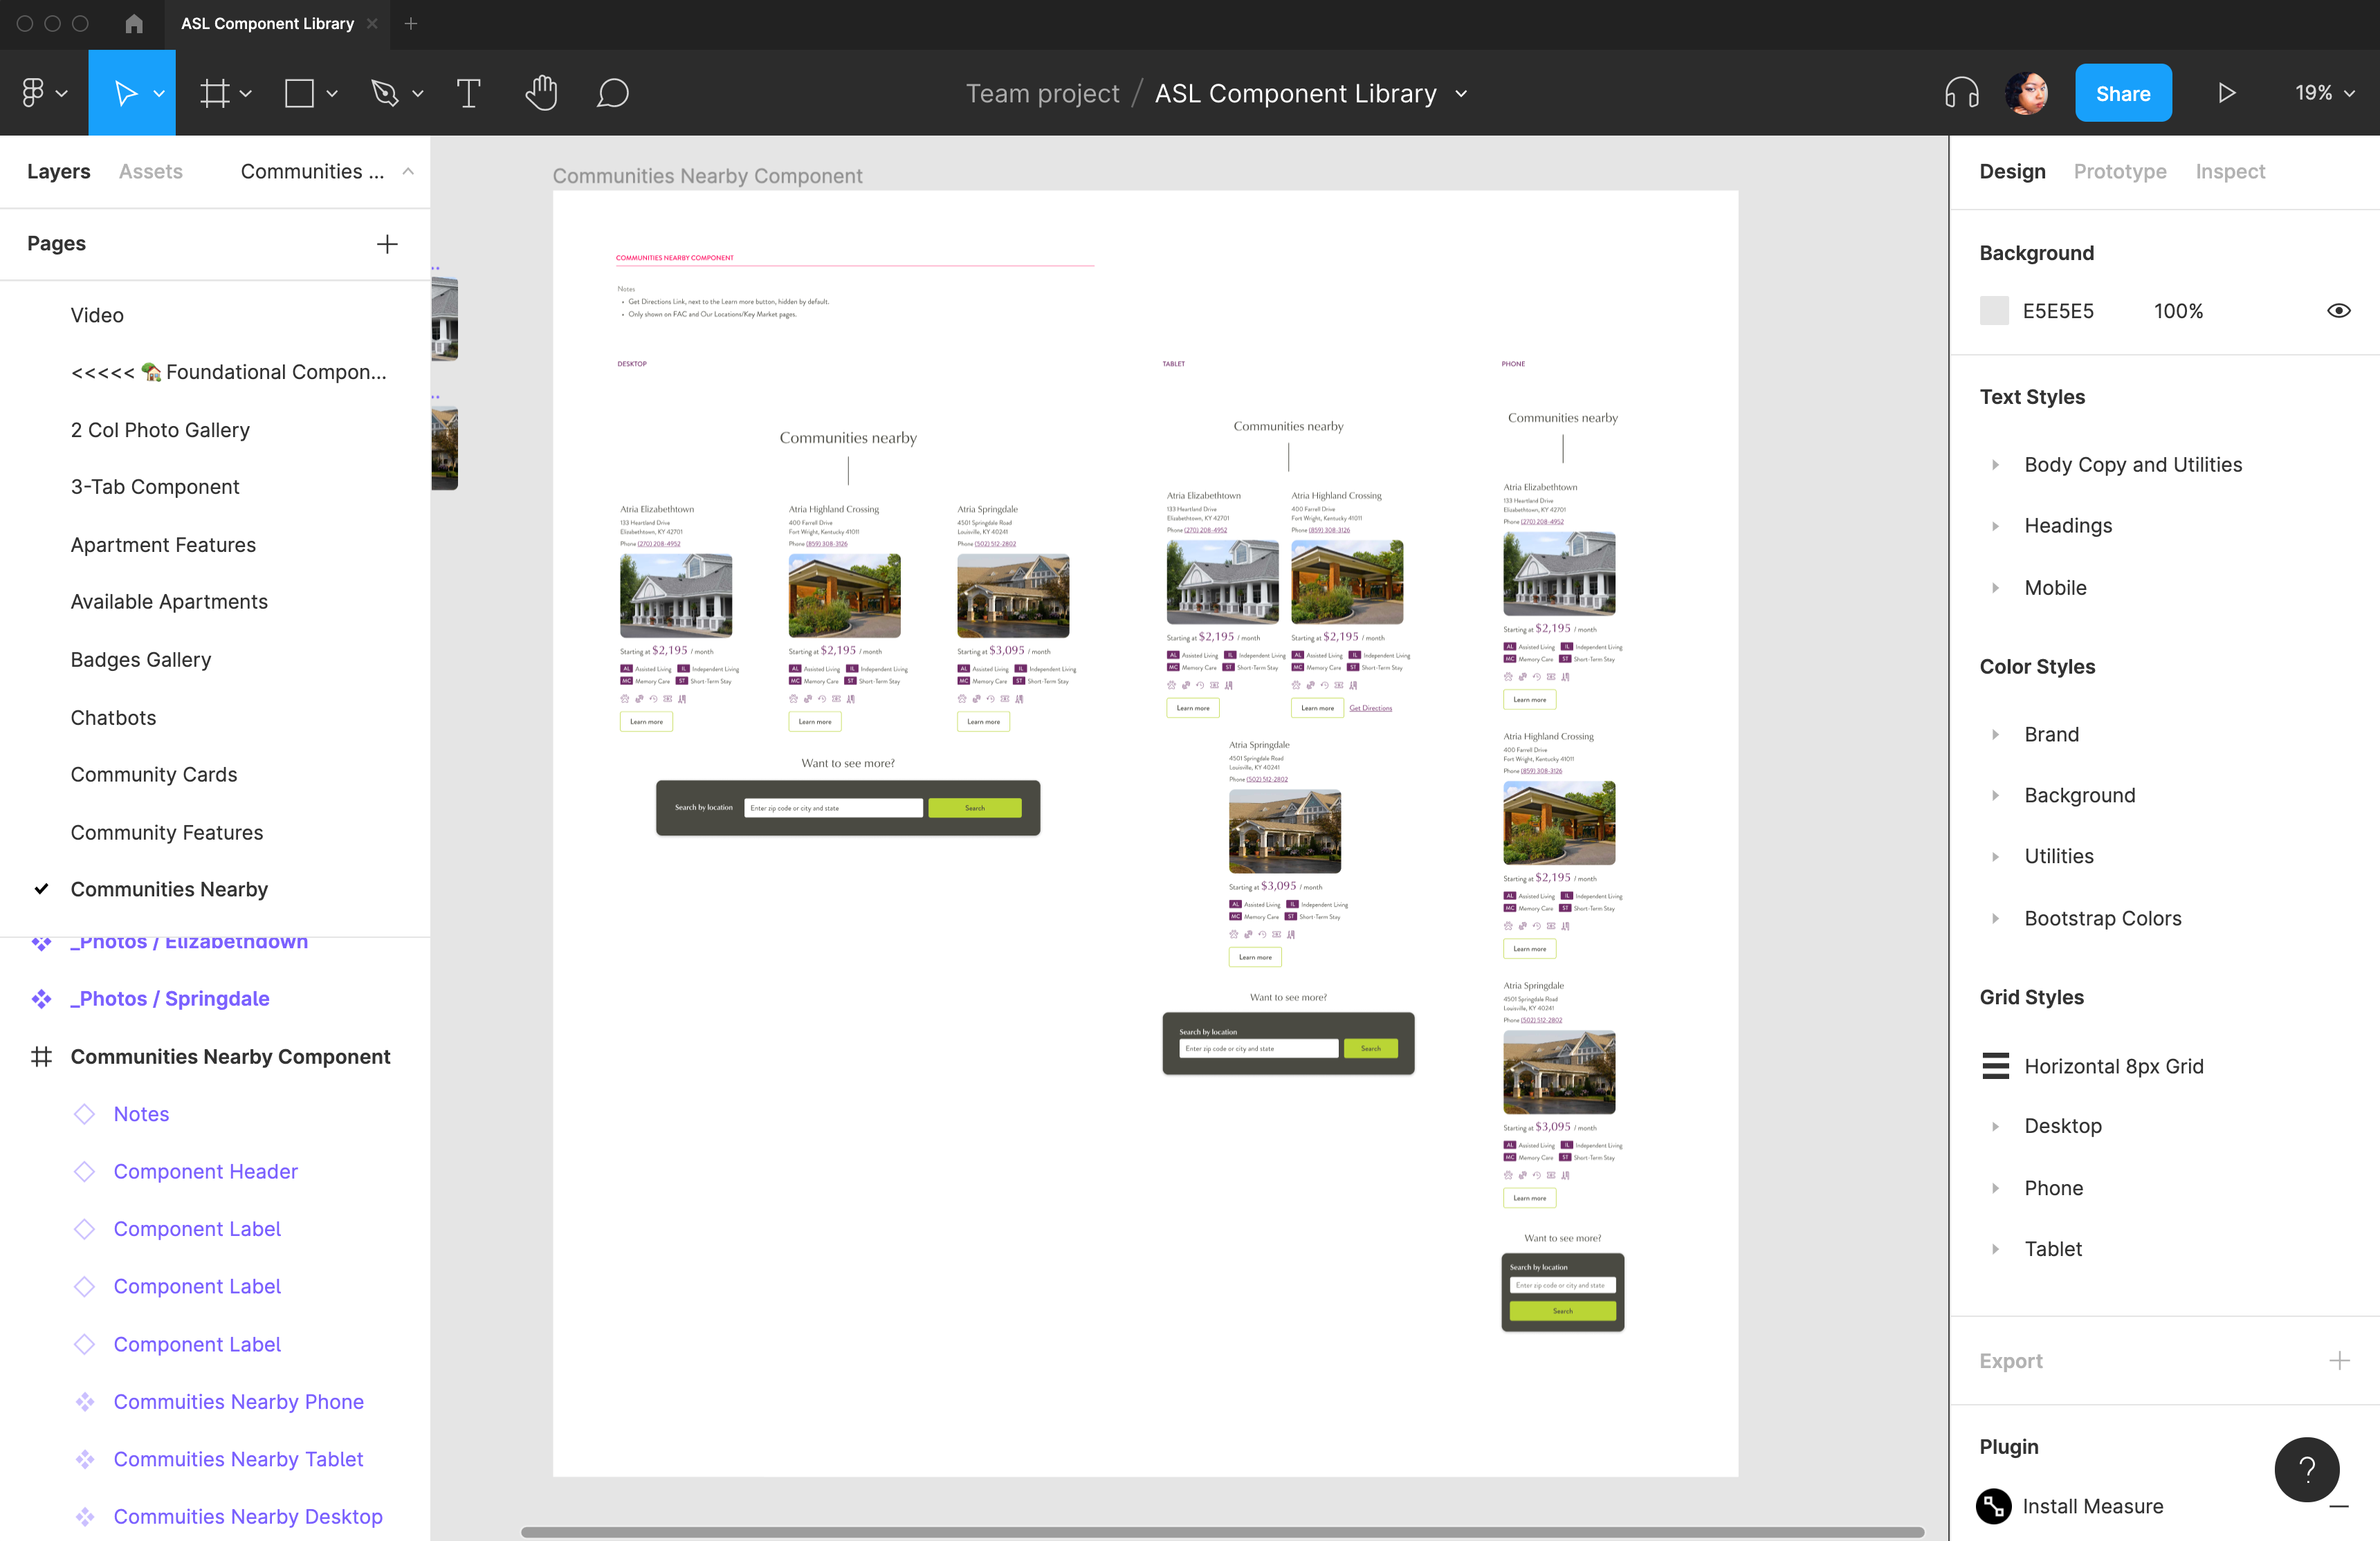
Task: Remove Install Measure plugin with minus icon
Action: pyautogui.click(x=2339, y=1506)
